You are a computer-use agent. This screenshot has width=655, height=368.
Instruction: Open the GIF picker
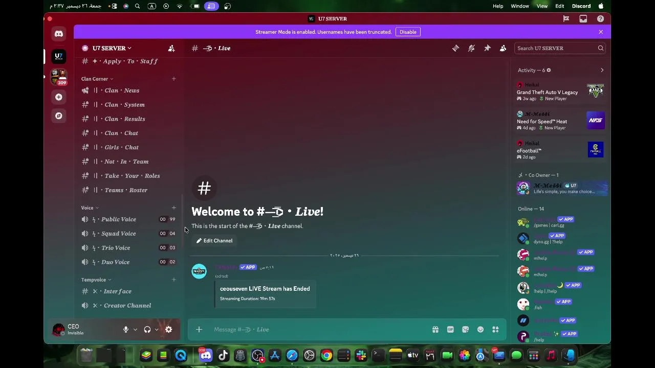tap(450, 330)
